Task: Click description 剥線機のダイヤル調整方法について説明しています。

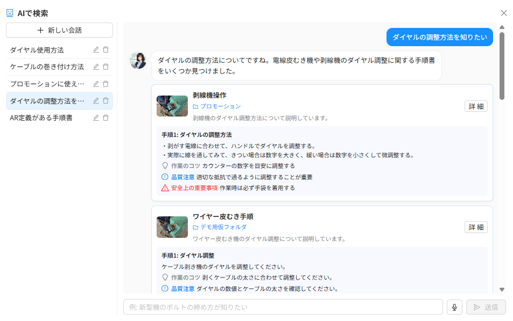Action: (x=261, y=118)
